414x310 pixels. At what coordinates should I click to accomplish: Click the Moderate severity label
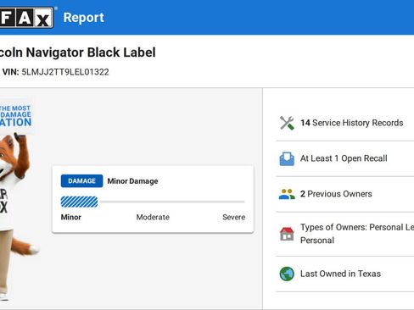click(153, 217)
